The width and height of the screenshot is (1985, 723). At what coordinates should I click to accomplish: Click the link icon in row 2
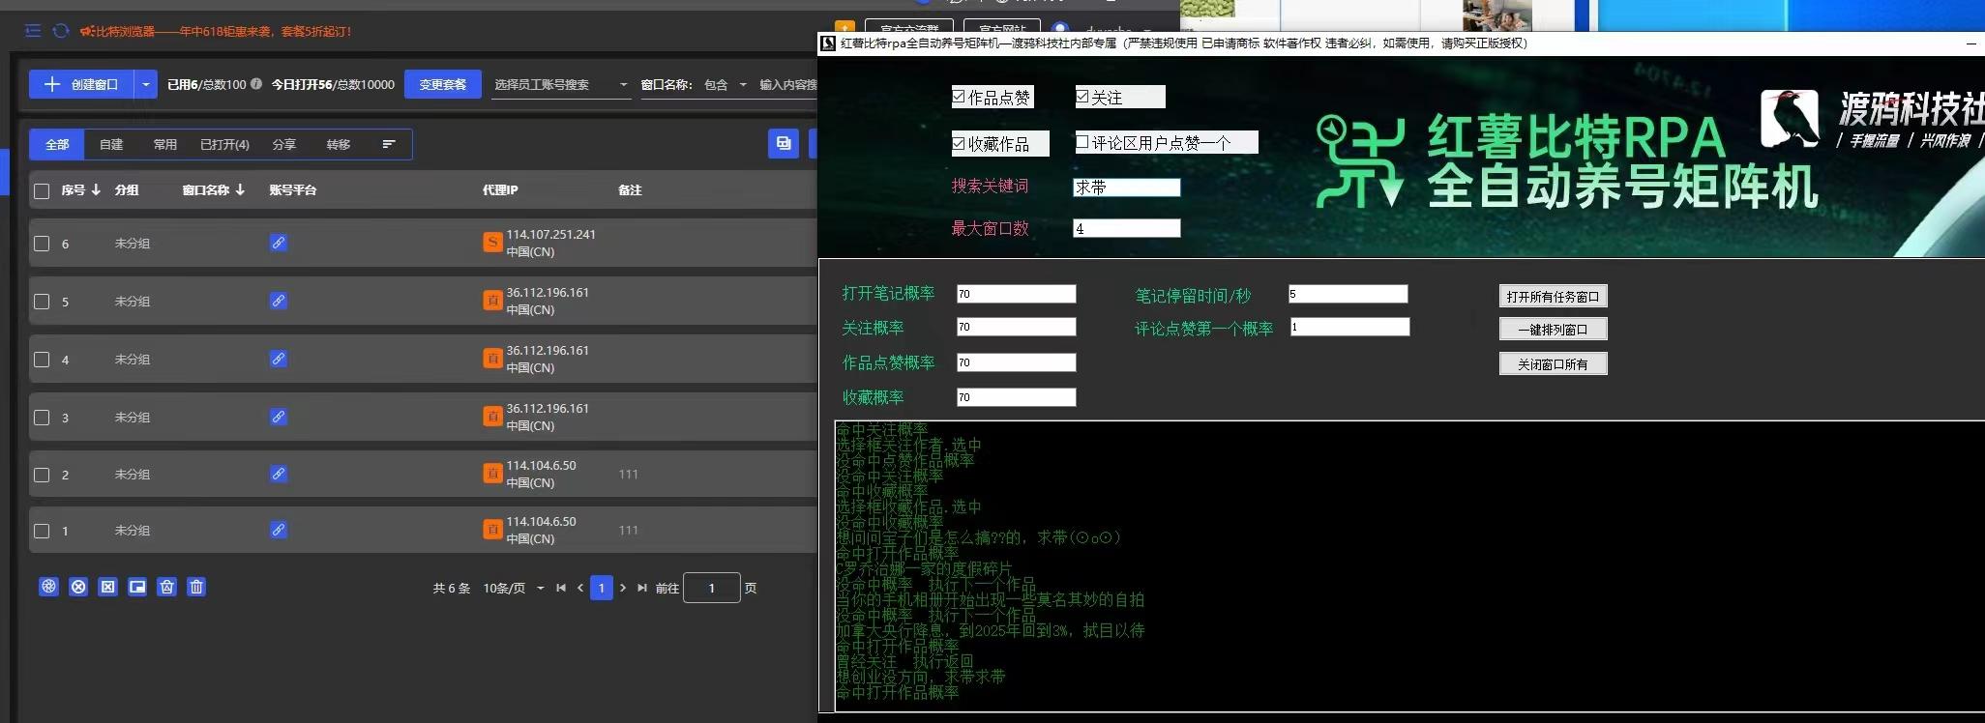pyautogui.click(x=279, y=474)
